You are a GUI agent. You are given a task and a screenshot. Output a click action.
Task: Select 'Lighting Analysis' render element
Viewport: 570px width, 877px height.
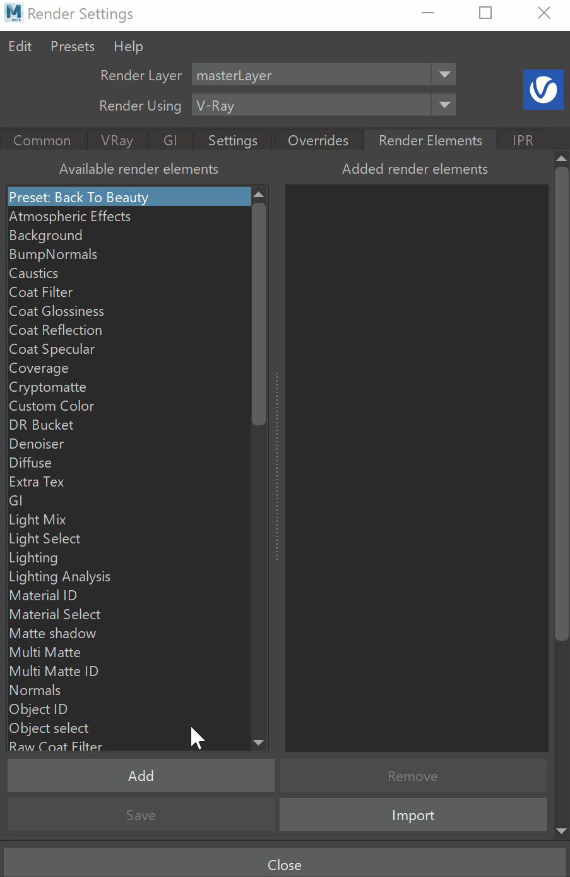(x=129, y=576)
